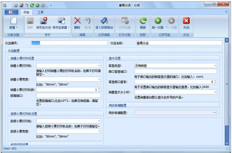Click quick access refresh icon in title bar
Viewport: 232px width, 153px height.
(x=32, y=5)
